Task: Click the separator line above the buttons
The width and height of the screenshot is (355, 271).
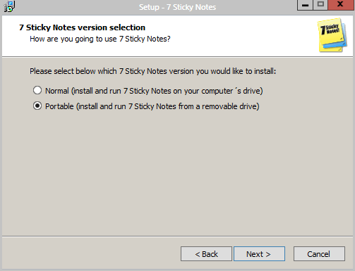Action: pos(177,237)
